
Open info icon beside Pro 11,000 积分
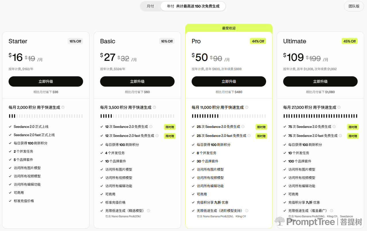247,107
